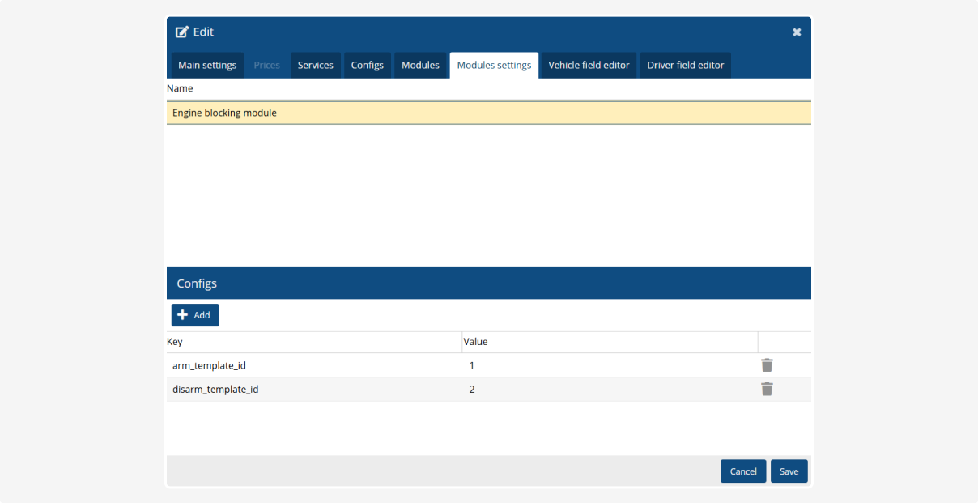Delete the arm_template_id config row
The height and width of the screenshot is (503, 978).
(x=767, y=365)
